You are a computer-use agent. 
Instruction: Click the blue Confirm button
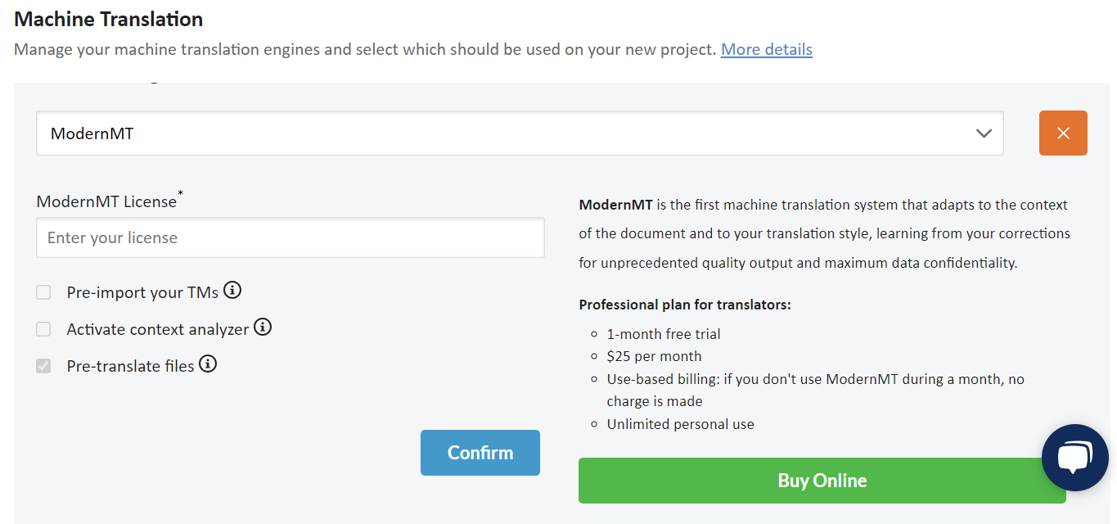[x=480, y=453]
